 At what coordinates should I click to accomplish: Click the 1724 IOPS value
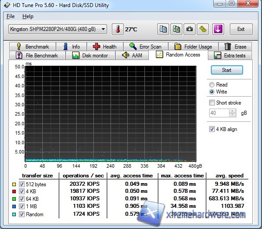86,214
